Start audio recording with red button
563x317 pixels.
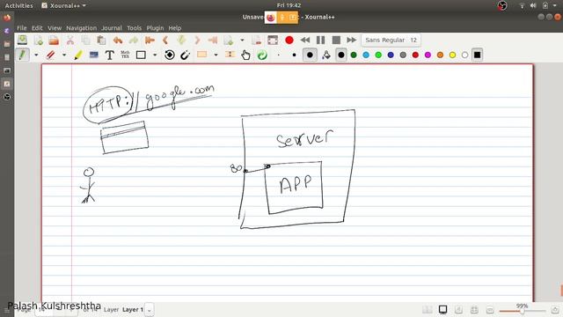click(x=289, y=40)
